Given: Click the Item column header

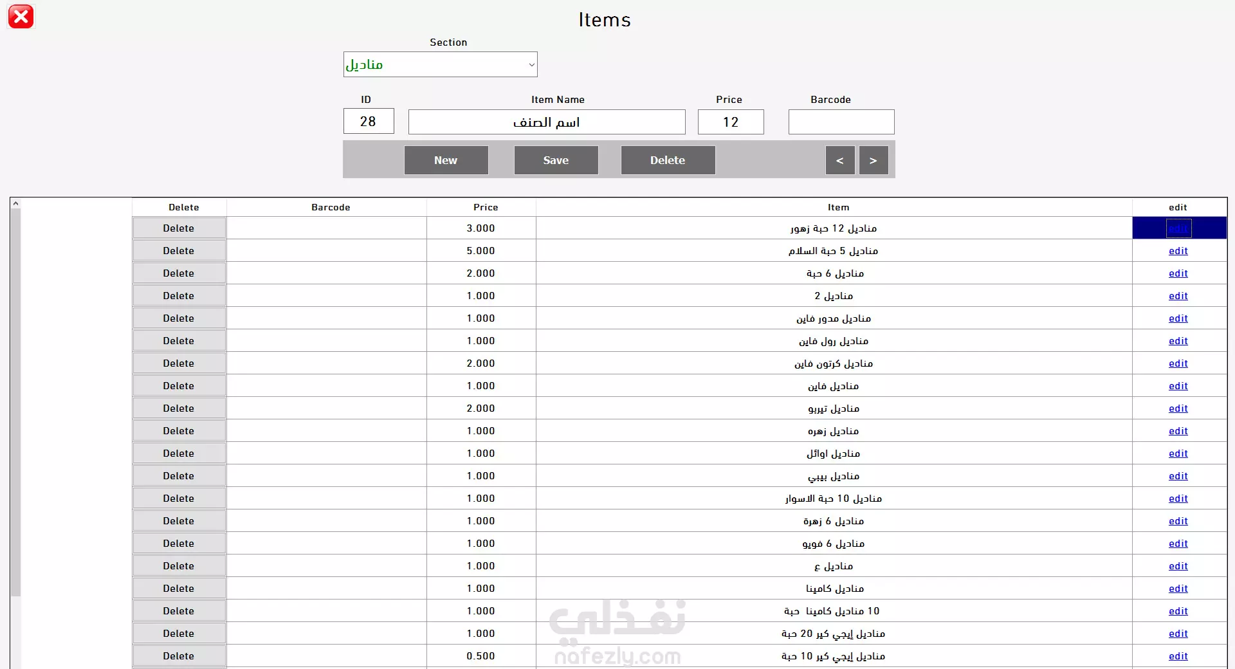Looking at the screenshot, I should 838,207.
